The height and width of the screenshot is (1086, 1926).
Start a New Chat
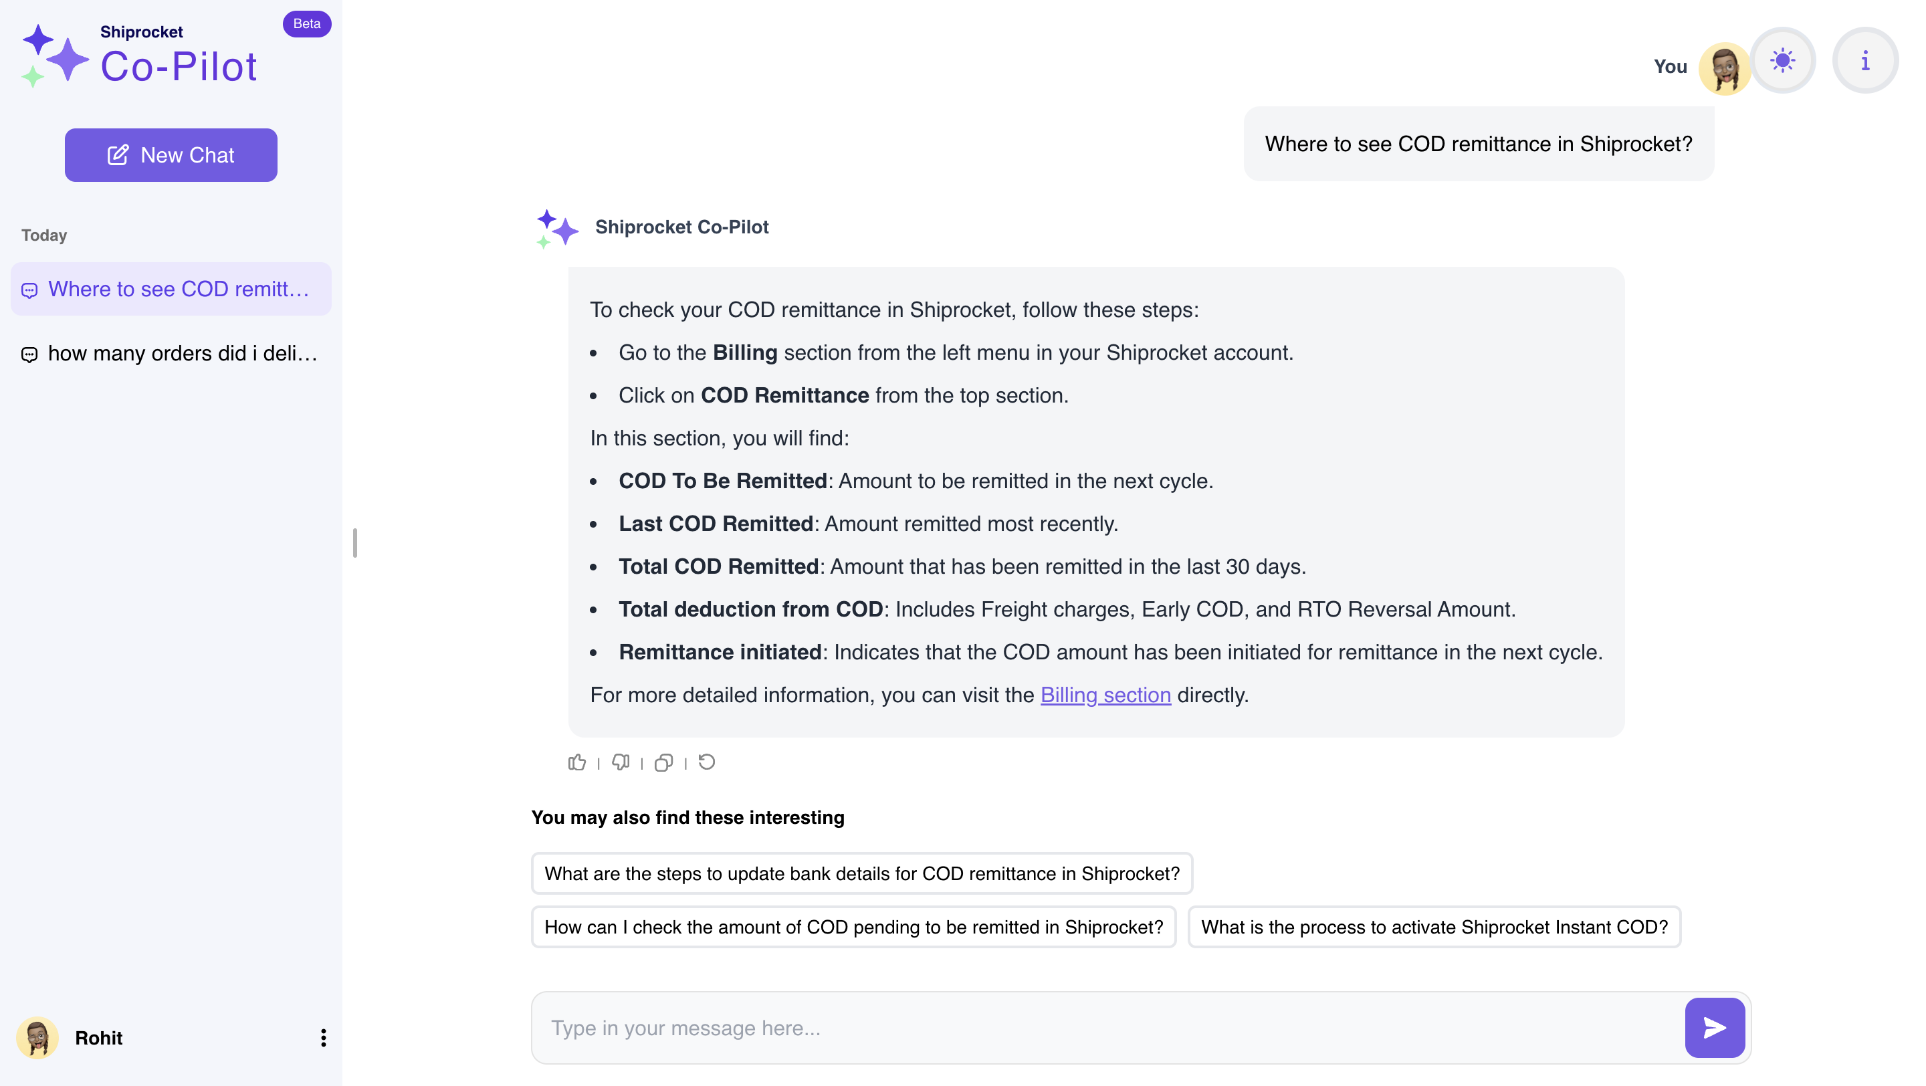[171, 155]
